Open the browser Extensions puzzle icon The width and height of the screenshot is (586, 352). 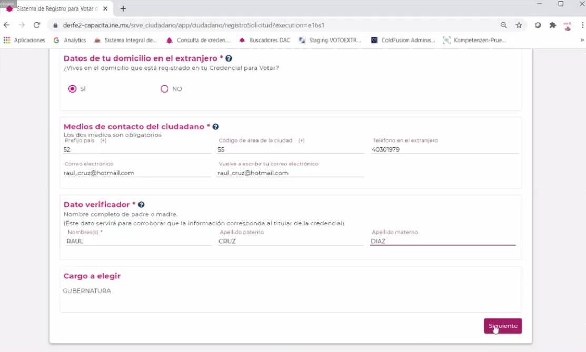tap(552, 25)
